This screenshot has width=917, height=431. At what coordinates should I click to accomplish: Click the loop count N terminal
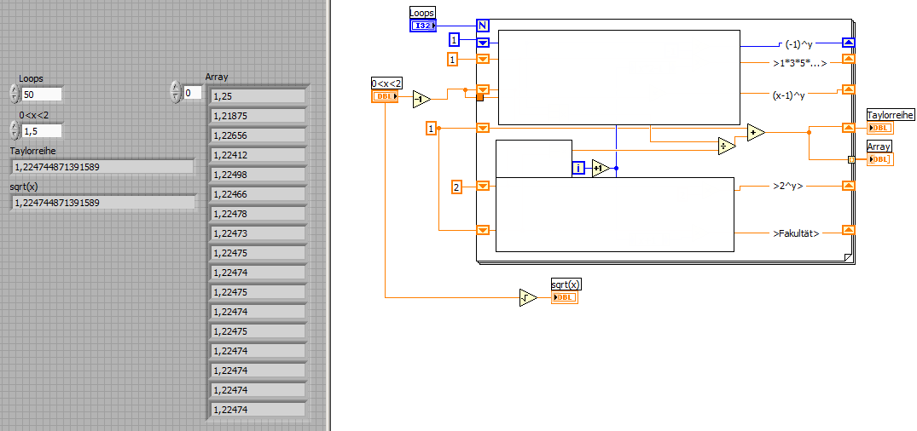point(483,25)
